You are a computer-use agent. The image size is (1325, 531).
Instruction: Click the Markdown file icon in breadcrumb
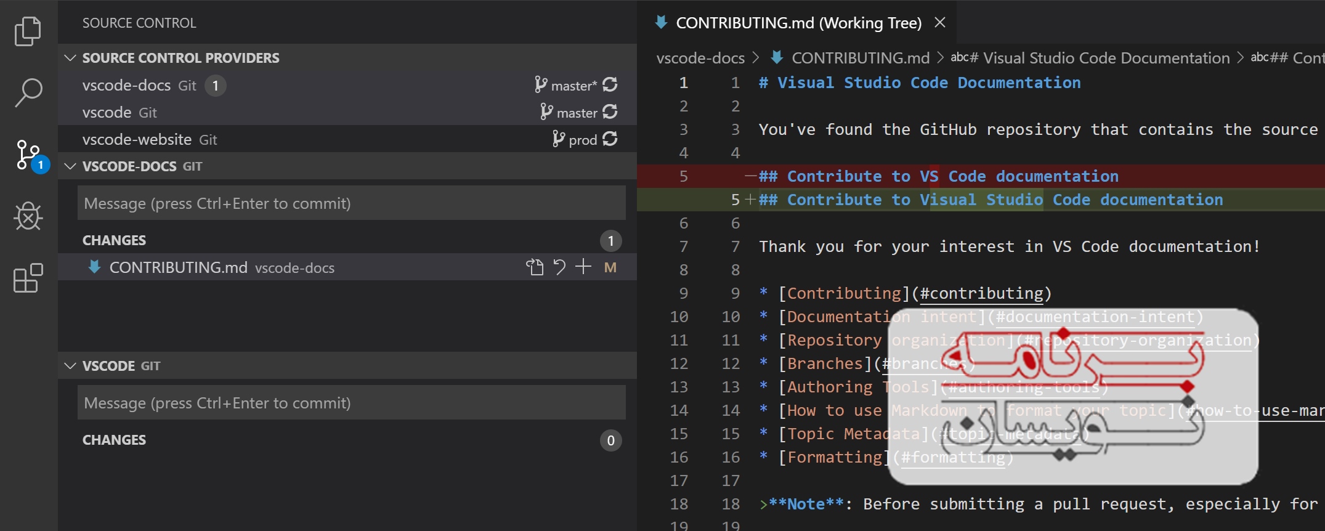point(777,57)
